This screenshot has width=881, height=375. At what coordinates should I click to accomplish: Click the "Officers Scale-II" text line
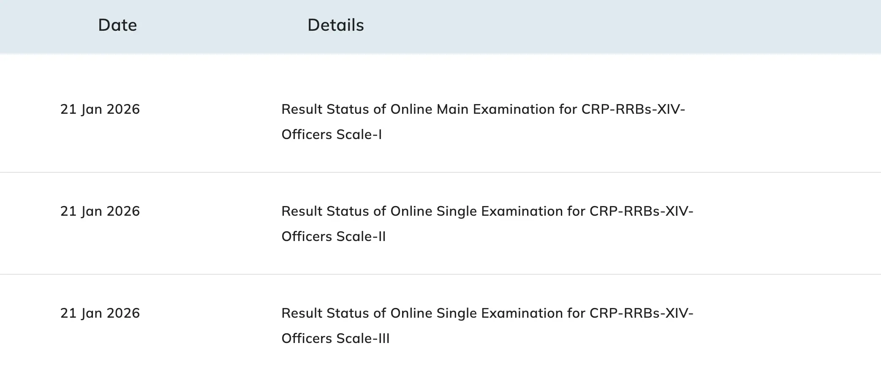334,237
